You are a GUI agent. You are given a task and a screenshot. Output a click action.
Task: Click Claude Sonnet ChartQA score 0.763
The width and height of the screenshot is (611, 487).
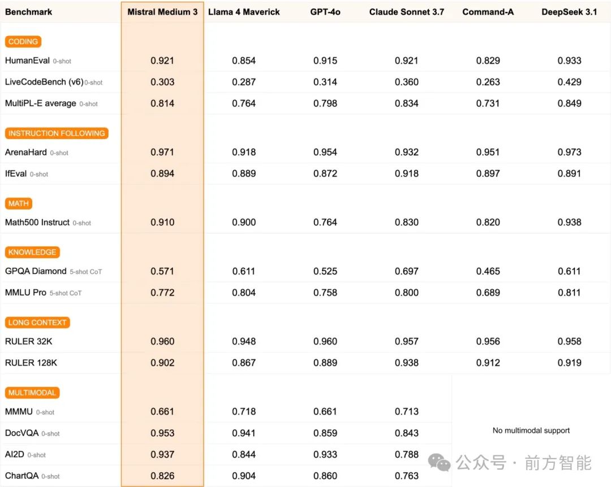407,476
